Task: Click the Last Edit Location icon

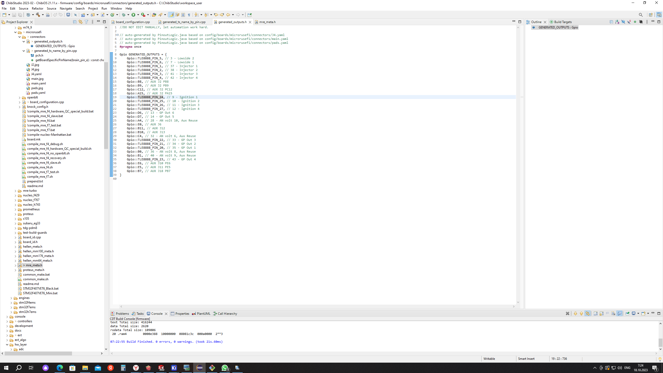Action: point(216,15)
